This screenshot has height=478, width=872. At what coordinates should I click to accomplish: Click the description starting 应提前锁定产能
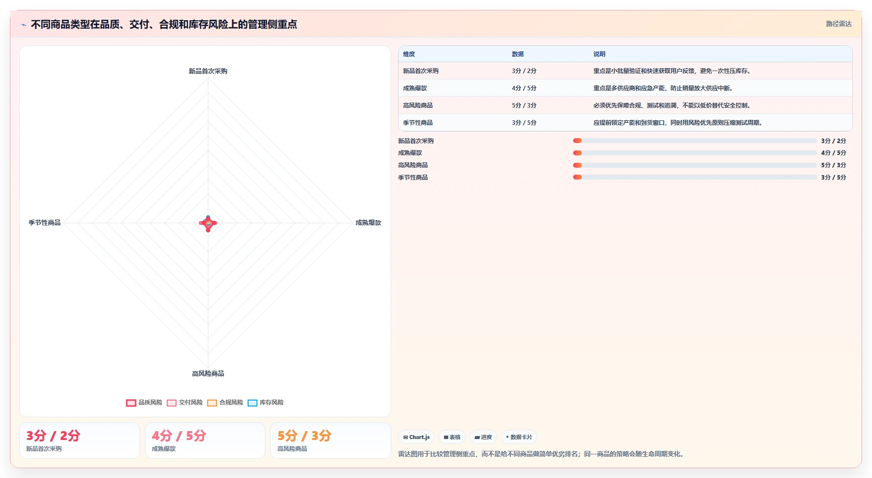point(679,123)
